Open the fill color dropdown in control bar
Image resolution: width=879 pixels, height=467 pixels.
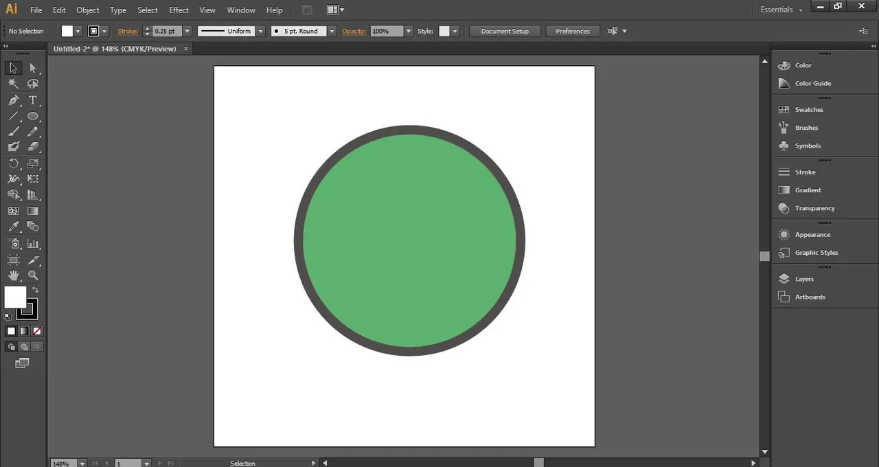click(x=78, y=31)
